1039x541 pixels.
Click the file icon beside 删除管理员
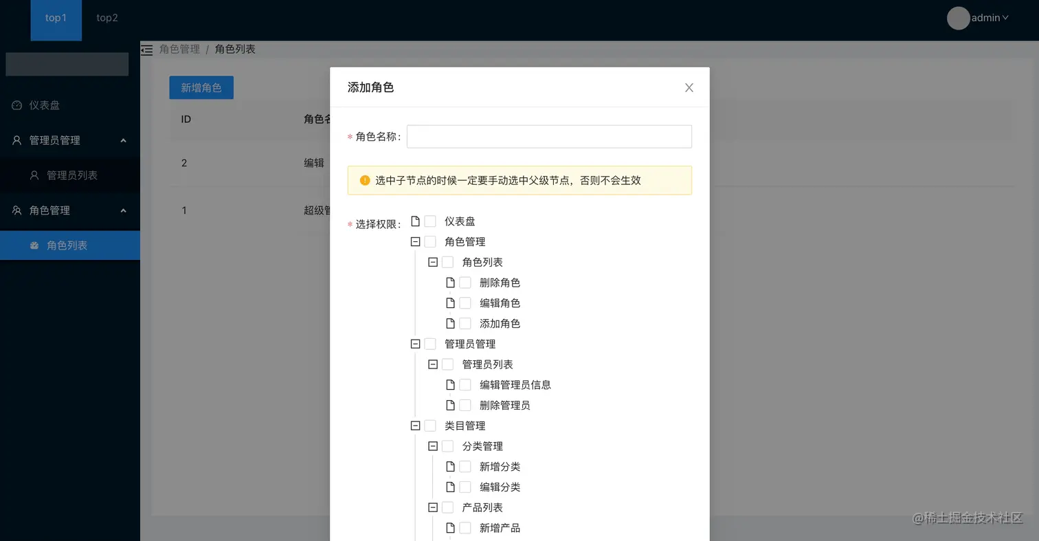coord(450,406)
